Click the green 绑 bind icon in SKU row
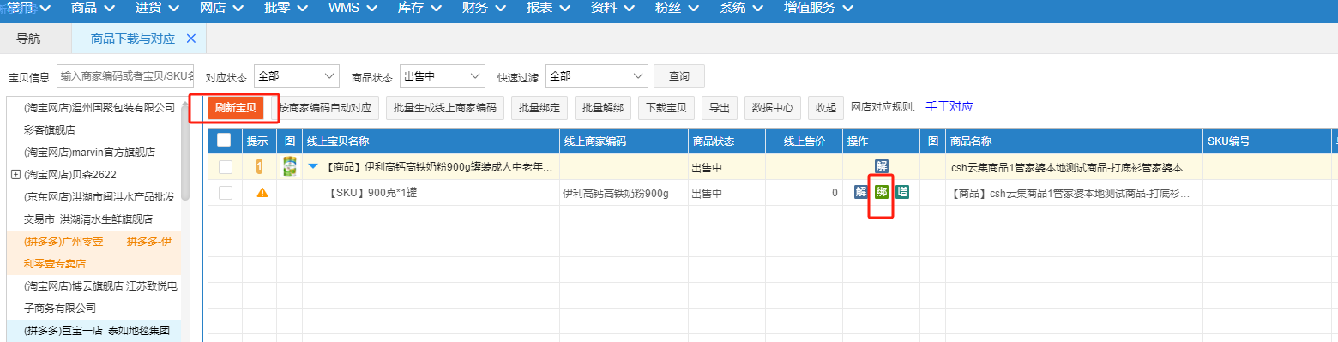Screen dimensions: 1338x342 point(881,192)
